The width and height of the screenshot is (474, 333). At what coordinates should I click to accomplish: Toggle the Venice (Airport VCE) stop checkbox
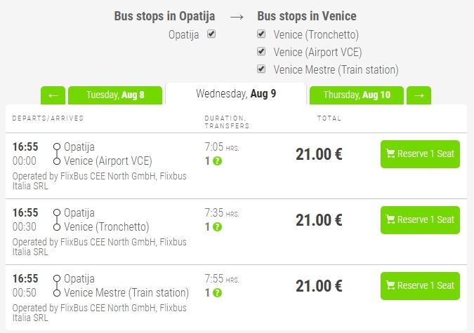(x=261, y=51)
